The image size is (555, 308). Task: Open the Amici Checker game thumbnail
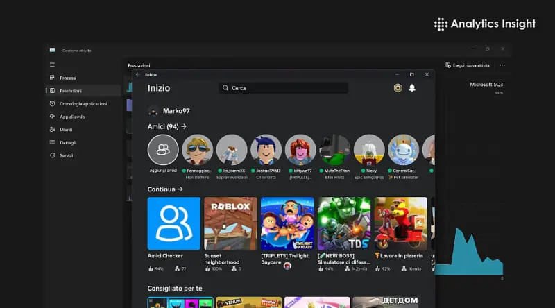174,223
